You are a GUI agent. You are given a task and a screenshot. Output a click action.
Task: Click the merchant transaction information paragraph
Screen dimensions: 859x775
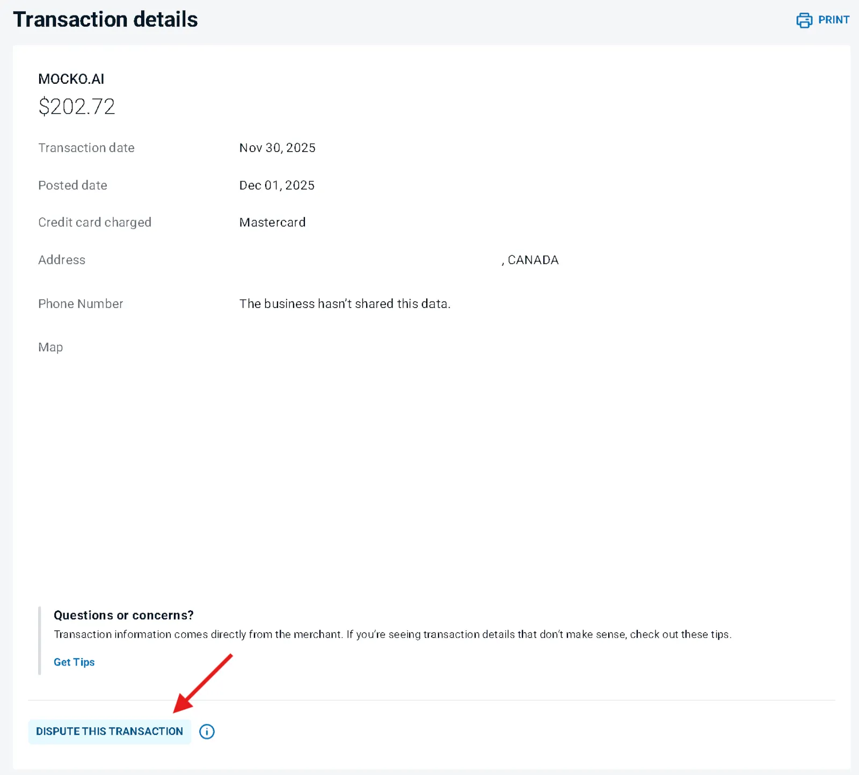392,634
